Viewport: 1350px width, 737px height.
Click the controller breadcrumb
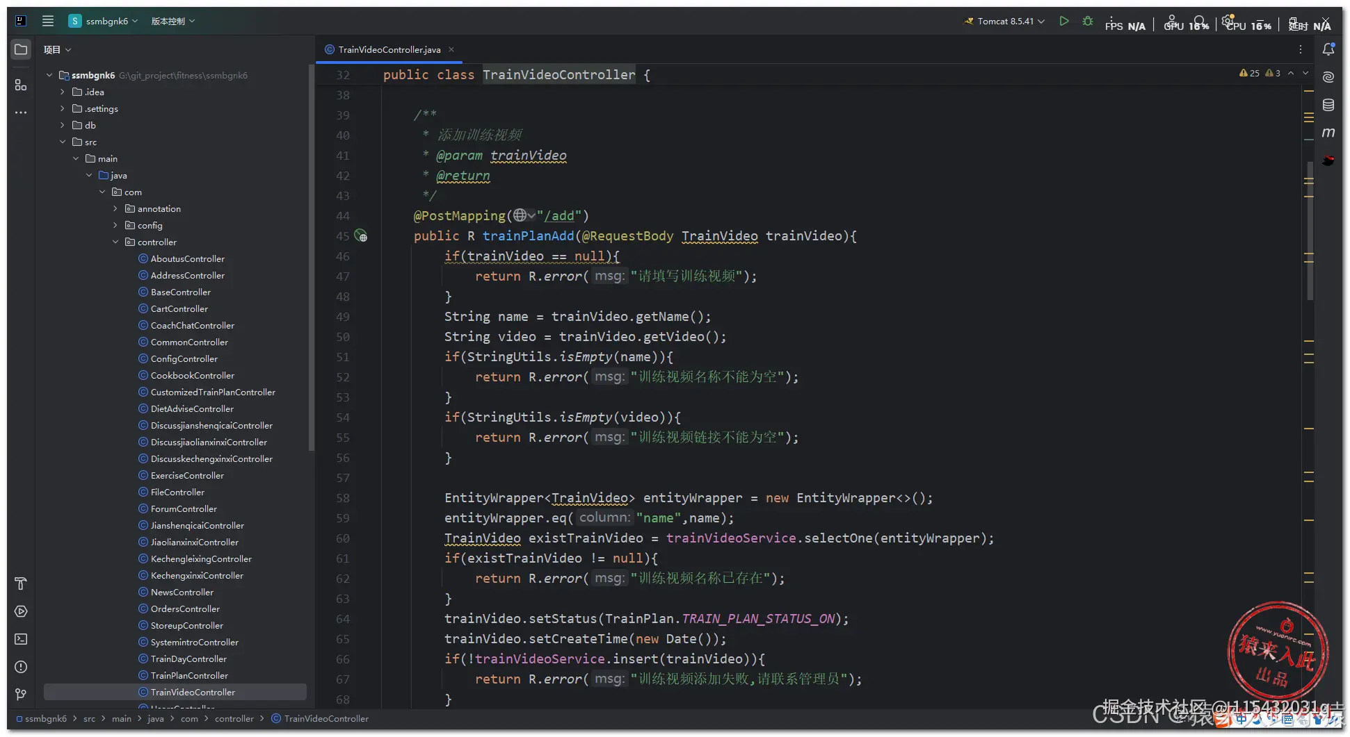pos(234,718)
